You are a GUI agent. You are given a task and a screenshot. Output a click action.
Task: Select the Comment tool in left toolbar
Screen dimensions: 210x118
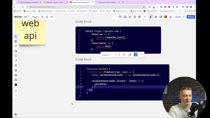pyautogui.click(x=16, y=70)
